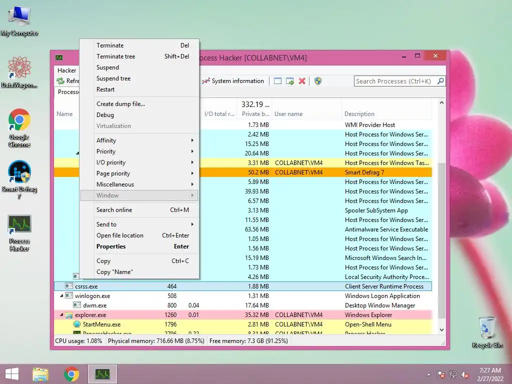The height and width of the screenshot is (384, 512).
Task: Open Properties from context menu
Action: (x=139, y=246)
